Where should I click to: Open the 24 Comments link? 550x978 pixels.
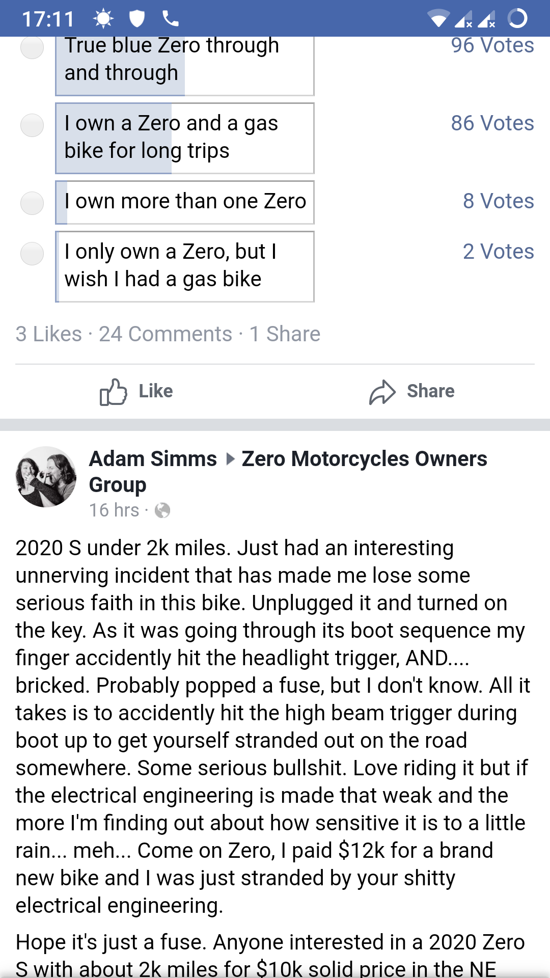[166, 334]
